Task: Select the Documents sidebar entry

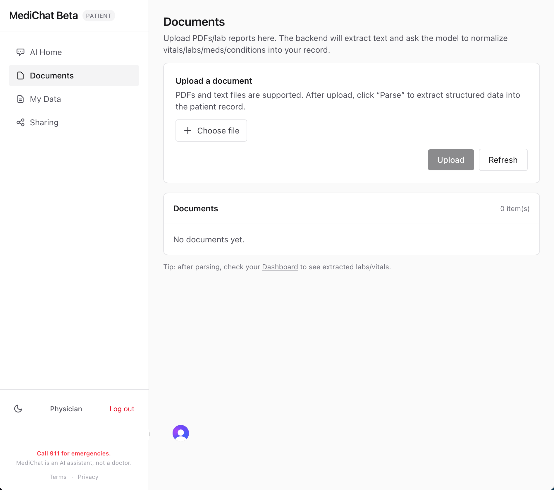Action: tap(52, 76)
